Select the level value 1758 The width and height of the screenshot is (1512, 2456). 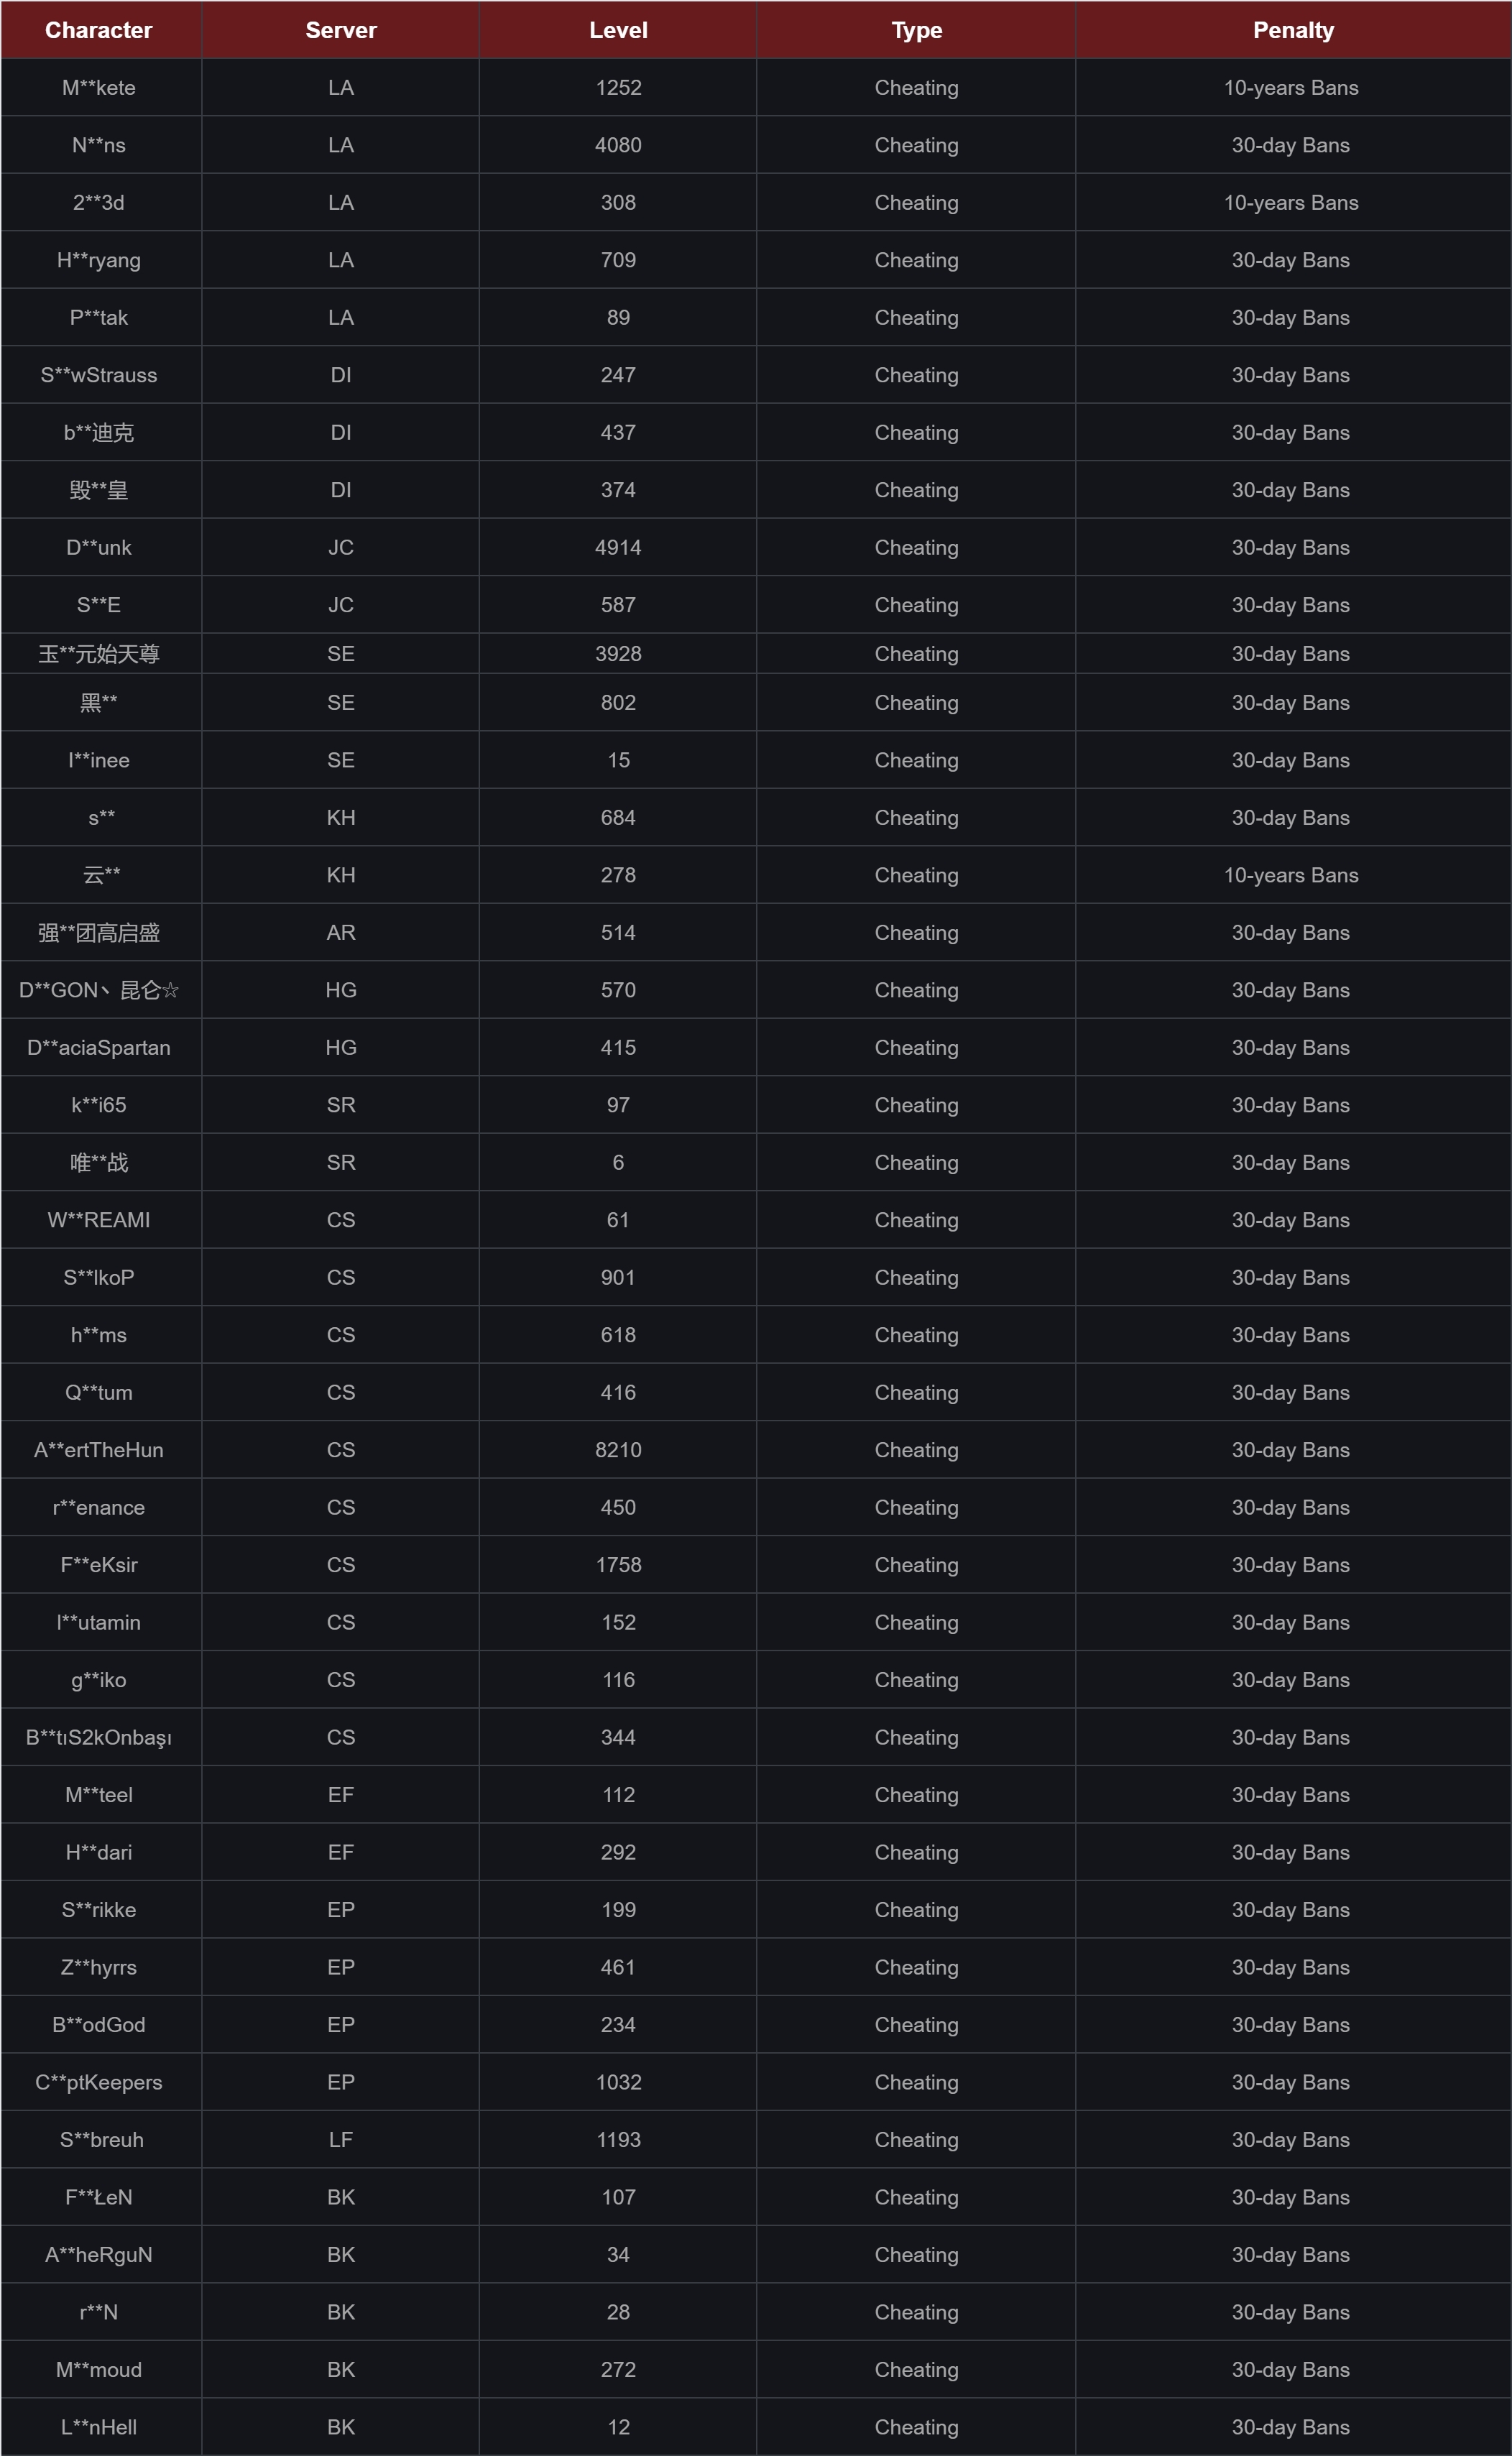tap(618, 1564)
